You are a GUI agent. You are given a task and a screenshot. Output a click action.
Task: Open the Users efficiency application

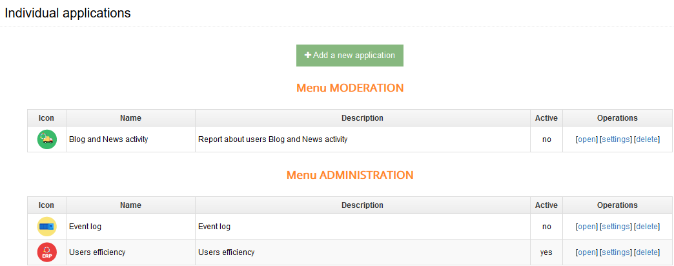[x=587, y=252]
